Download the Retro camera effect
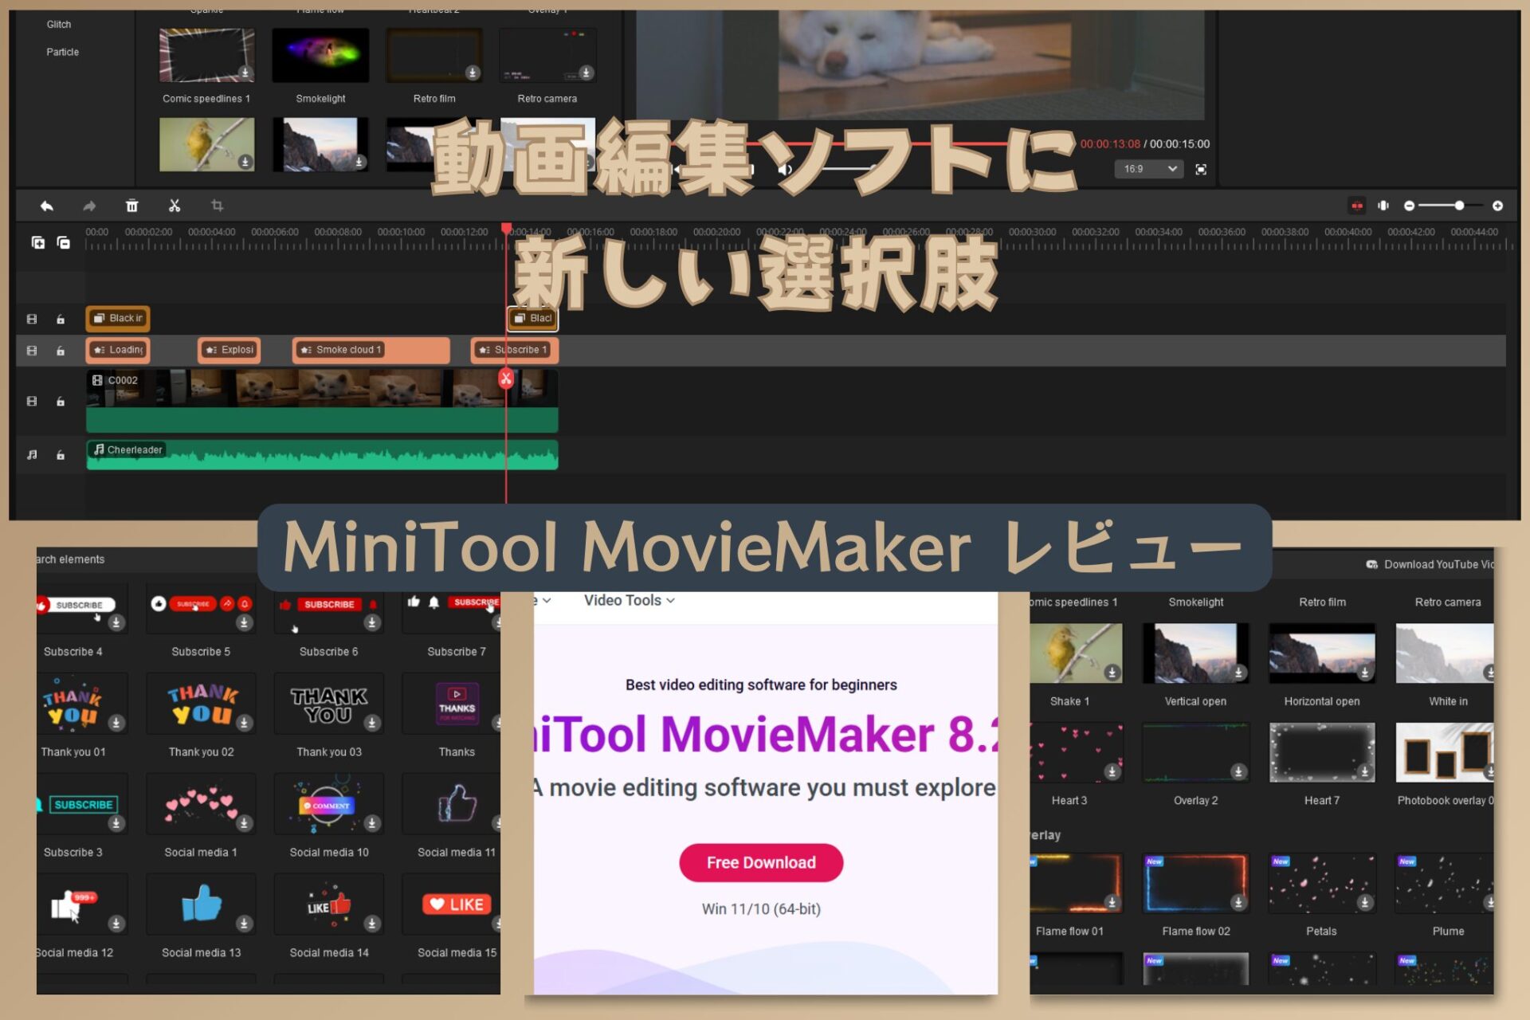Image resolution: width=1530 pixels, height=1020 pixels. [x=586, y=73]
